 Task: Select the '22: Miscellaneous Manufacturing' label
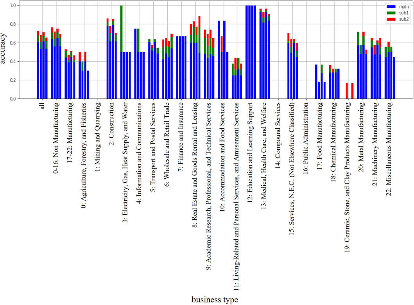point(389,140)
